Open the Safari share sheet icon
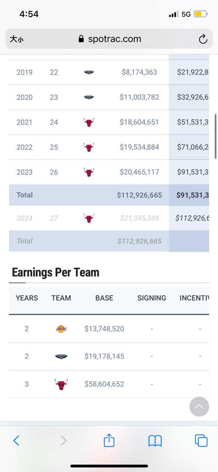Image resolution: width=218 pixels, height=472 pixels. [109, 440]
